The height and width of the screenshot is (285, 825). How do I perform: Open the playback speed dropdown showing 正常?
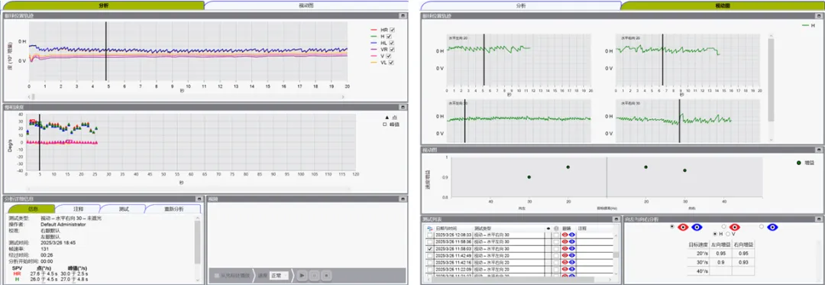[280, 275]
